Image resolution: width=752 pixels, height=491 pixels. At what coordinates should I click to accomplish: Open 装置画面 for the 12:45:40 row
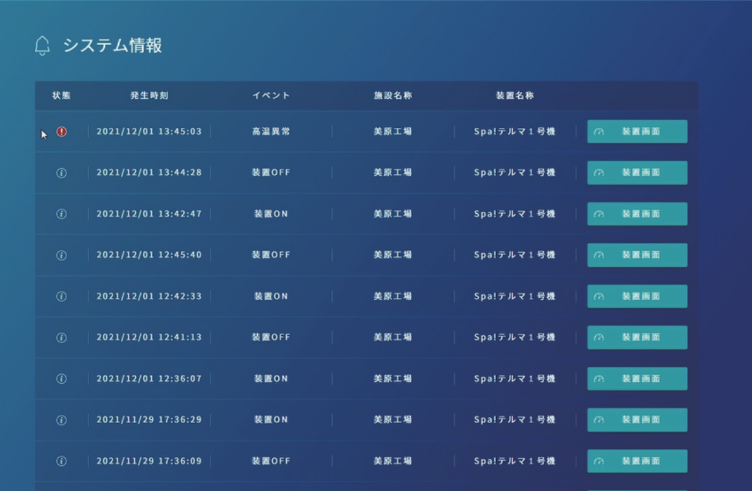[637, 255]
